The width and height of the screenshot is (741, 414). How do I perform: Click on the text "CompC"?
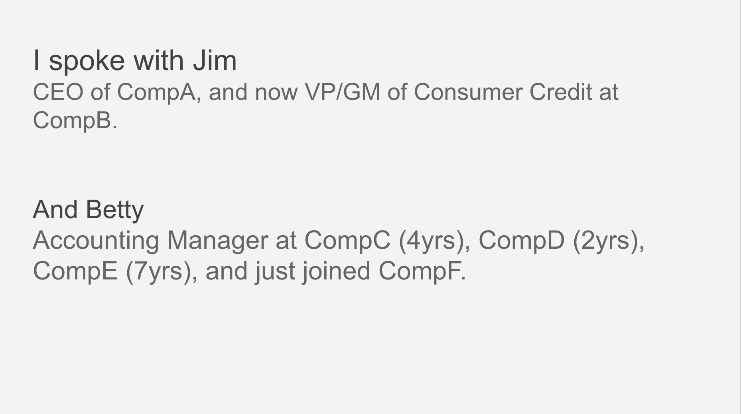(x=347, y=240)
